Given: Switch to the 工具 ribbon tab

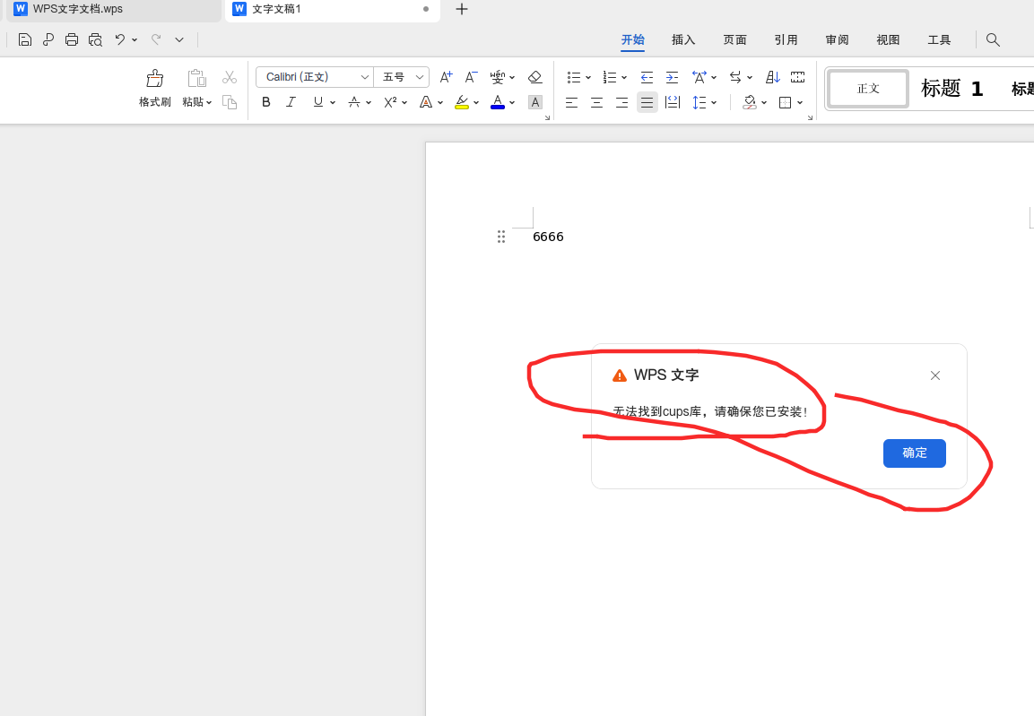Looking at the screenshot, I should pyautogui.click(x=939, y=40).
